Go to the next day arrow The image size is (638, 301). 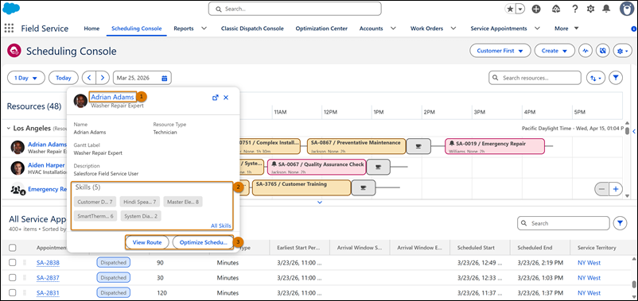103,78
